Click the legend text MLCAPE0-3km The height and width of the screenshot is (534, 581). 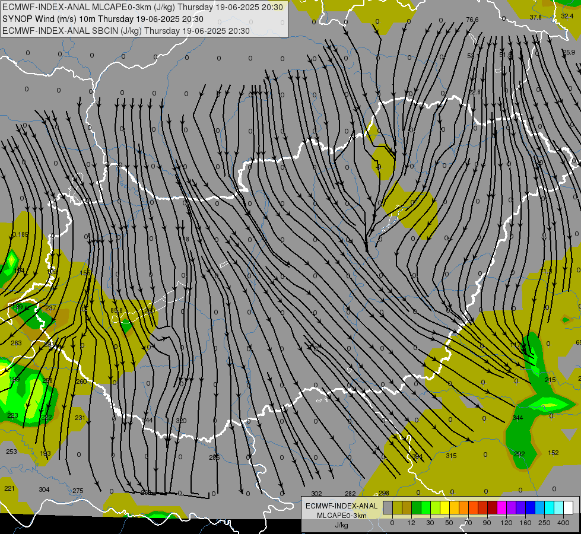[x=341, y=516]
